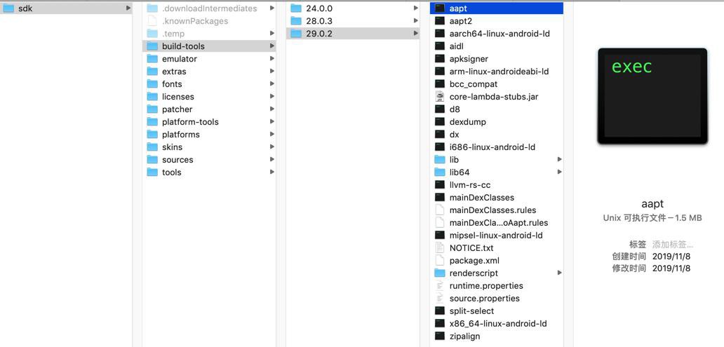Click the large exec preview thumbnail
Screen dimensions: 724x347
(x=652, y=96)
